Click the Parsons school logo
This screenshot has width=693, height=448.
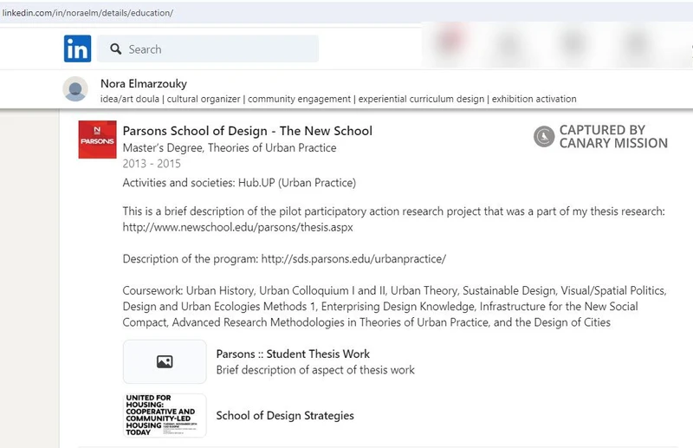pyautogui.click(x=97, y=140)
